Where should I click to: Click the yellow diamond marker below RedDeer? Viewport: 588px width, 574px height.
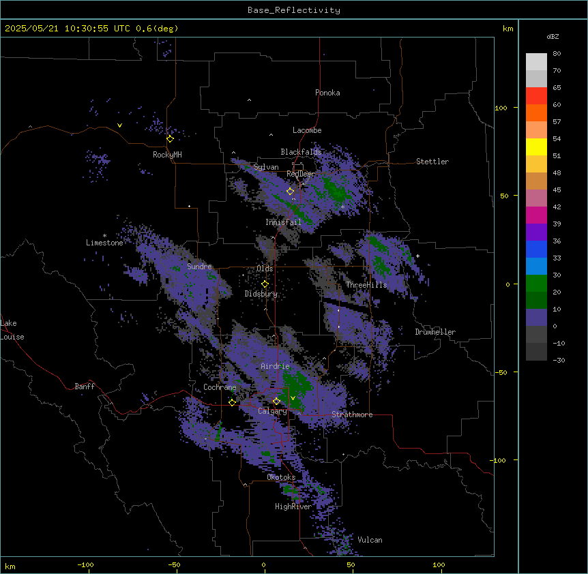290,192
